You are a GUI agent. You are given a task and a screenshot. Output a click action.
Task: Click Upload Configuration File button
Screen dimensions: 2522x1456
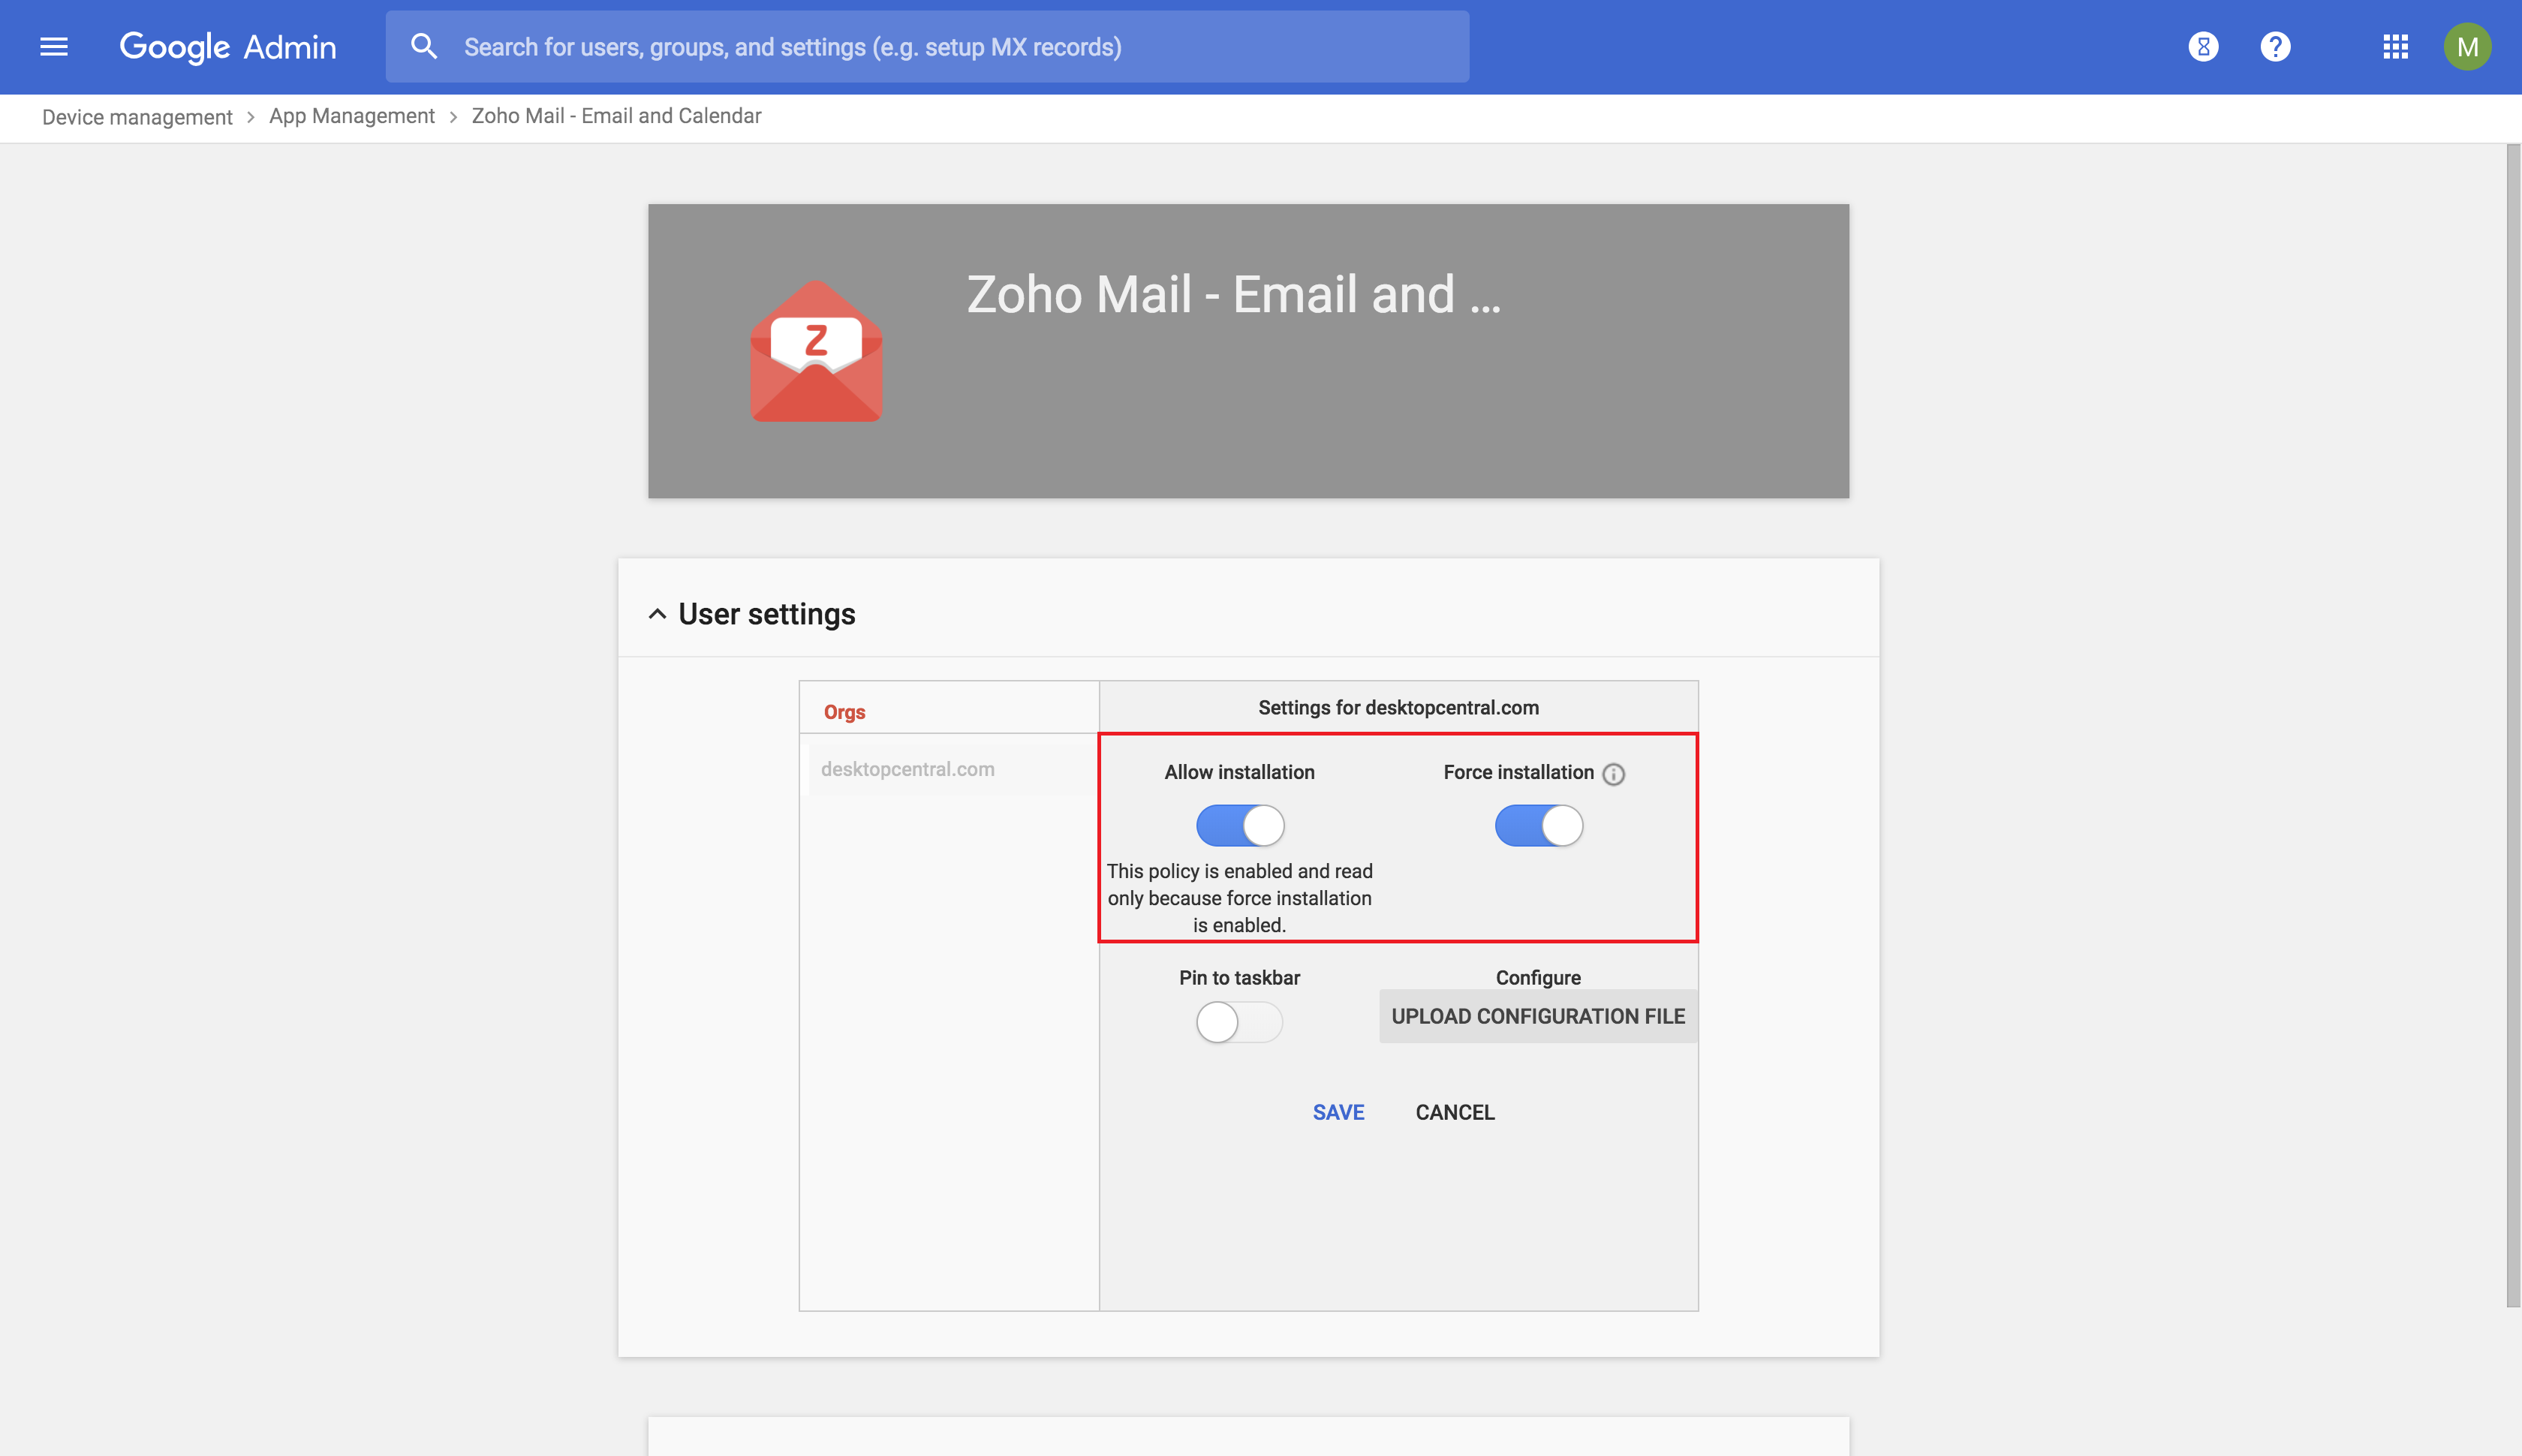[1537, 1016]
